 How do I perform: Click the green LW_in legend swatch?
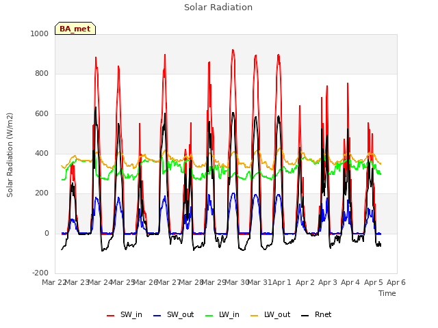coord(209,316)
